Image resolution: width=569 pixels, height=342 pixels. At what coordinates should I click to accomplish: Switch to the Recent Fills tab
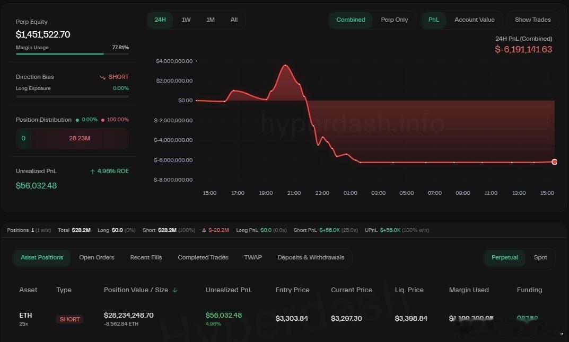pyautogui.click(x=146, y=257)
